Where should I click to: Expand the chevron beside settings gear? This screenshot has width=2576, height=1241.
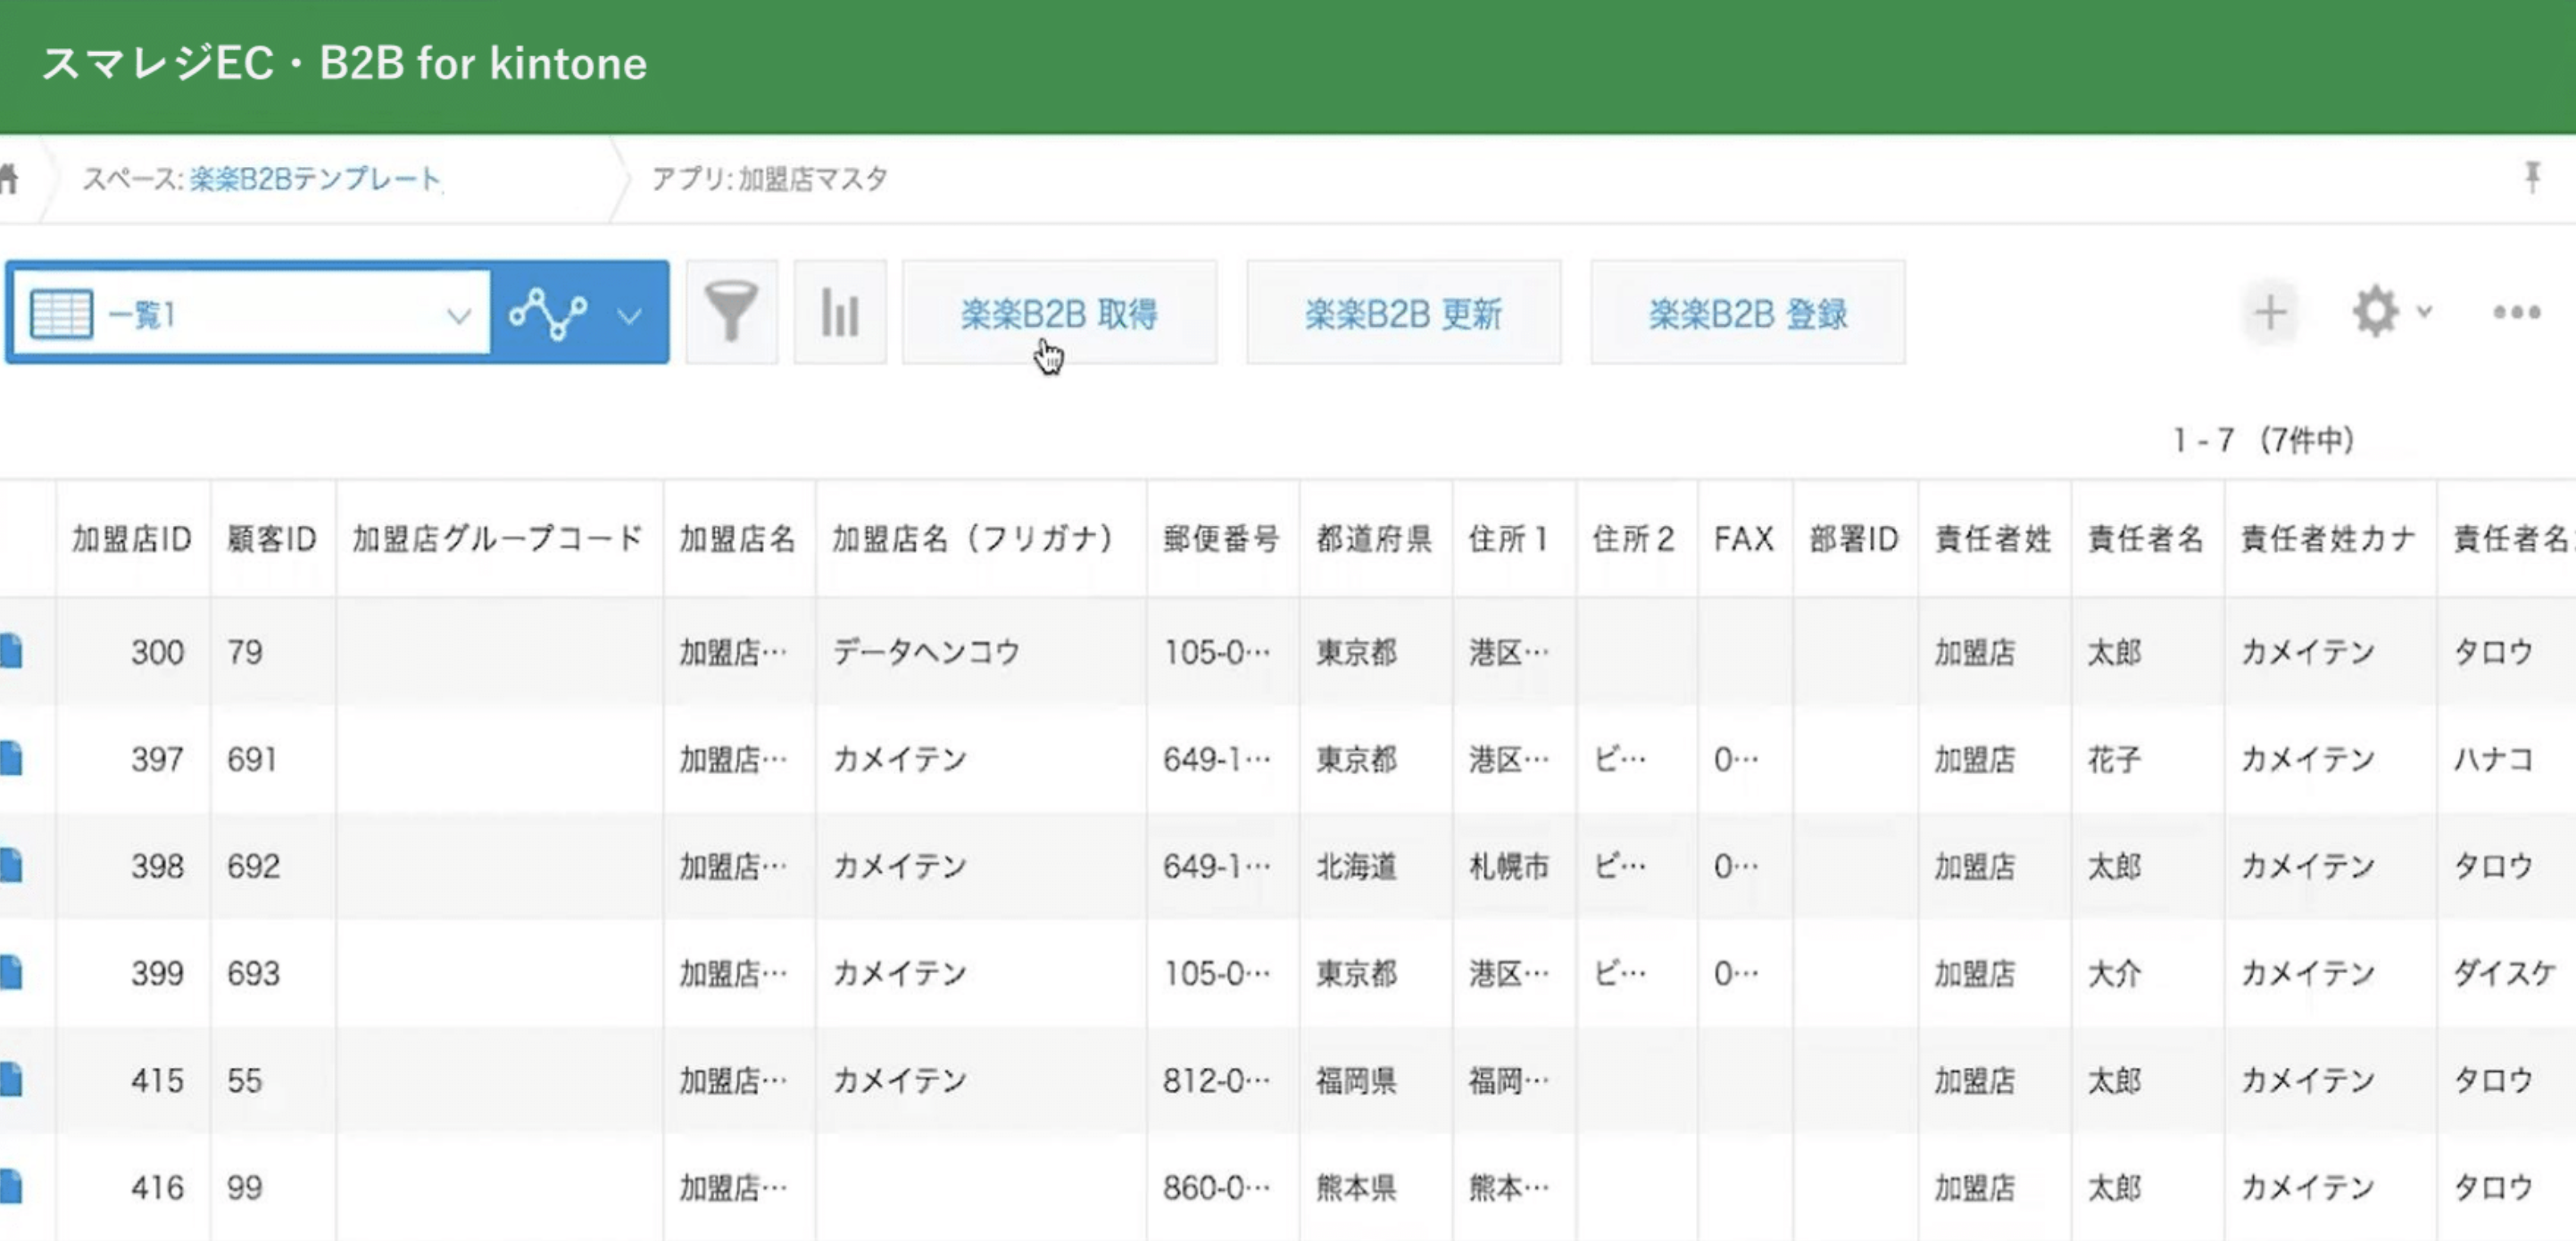point(2424,312)
